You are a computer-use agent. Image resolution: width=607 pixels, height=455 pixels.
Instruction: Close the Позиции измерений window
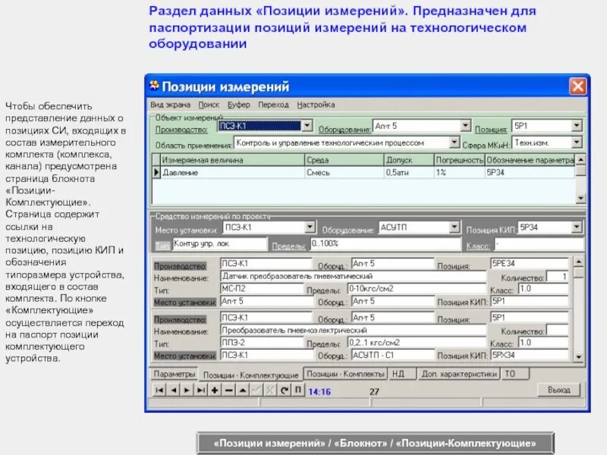[577, 86]
